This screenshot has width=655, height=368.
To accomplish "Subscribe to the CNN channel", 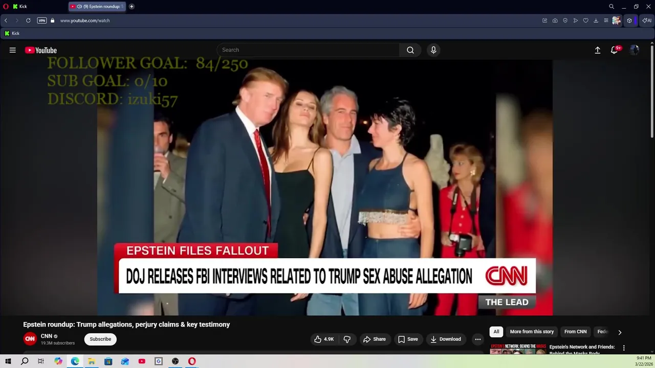I will [x=100, y=339].
